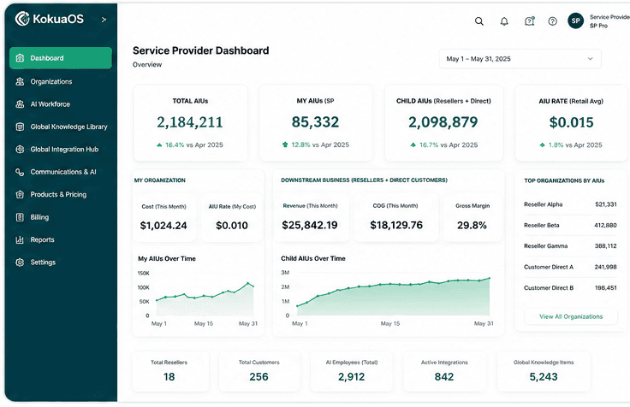Click the CHILD AIUs value 2,098,879
The width and height of the screenshot is (630, 407).
[443, 122]
